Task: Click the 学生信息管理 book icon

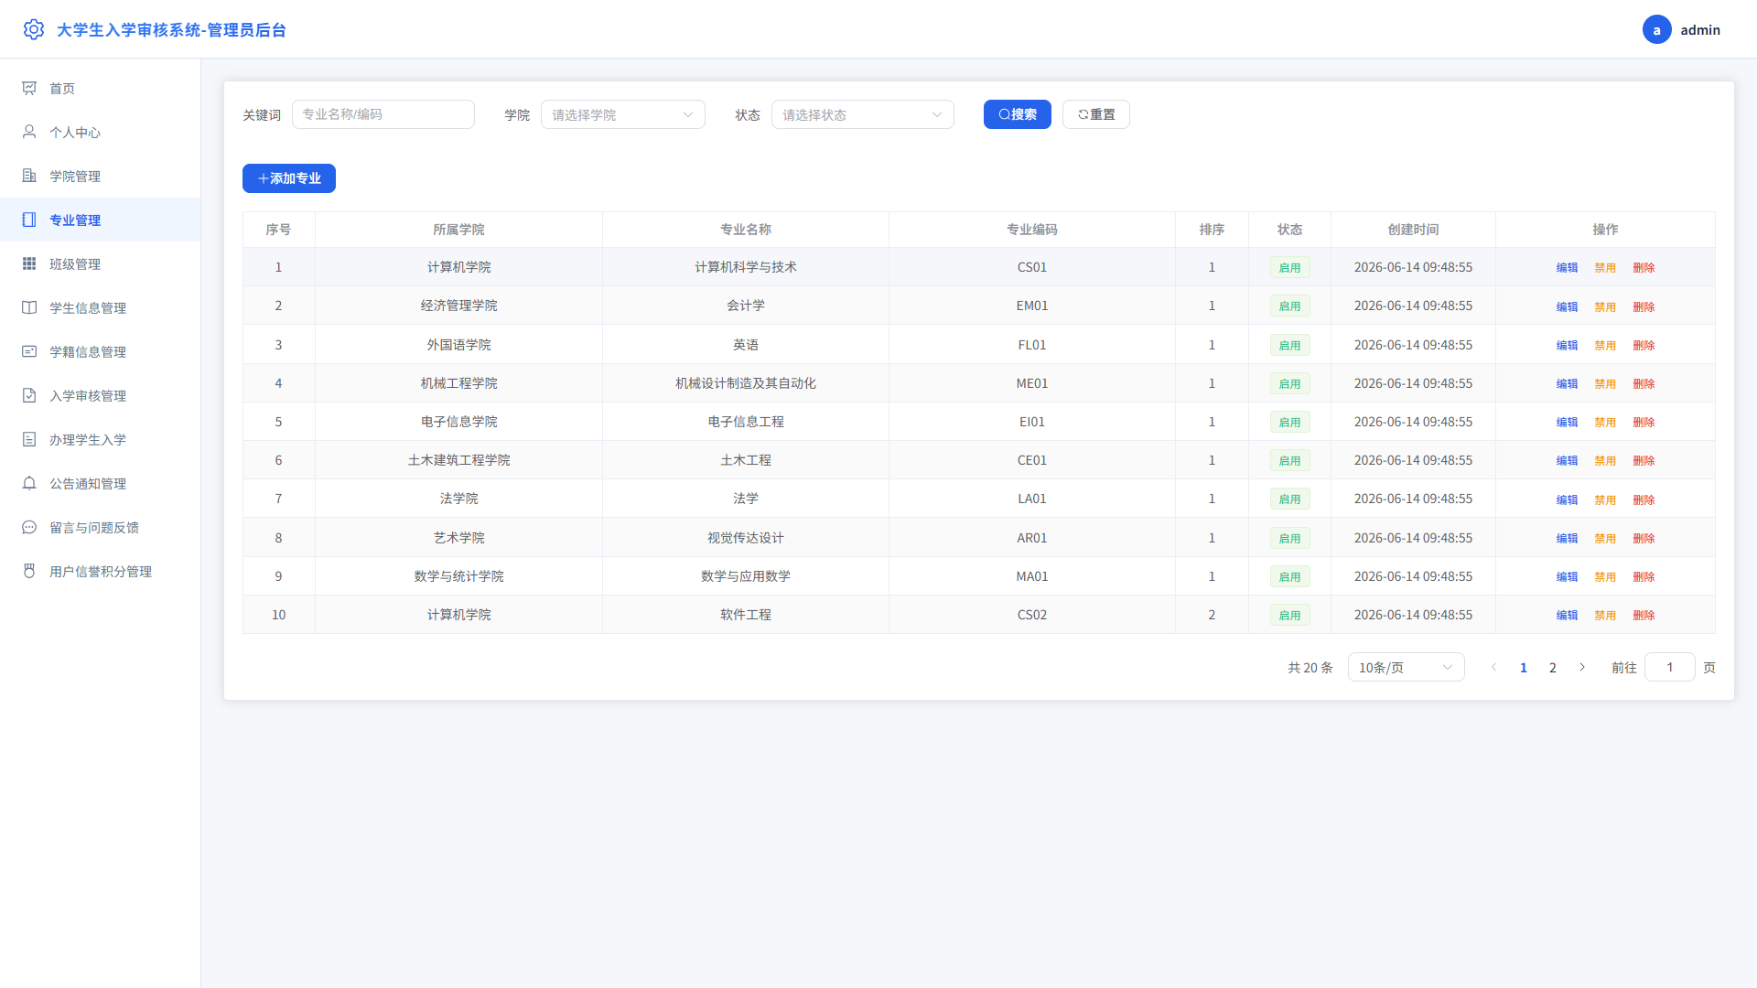Action: tap(29, 307)
